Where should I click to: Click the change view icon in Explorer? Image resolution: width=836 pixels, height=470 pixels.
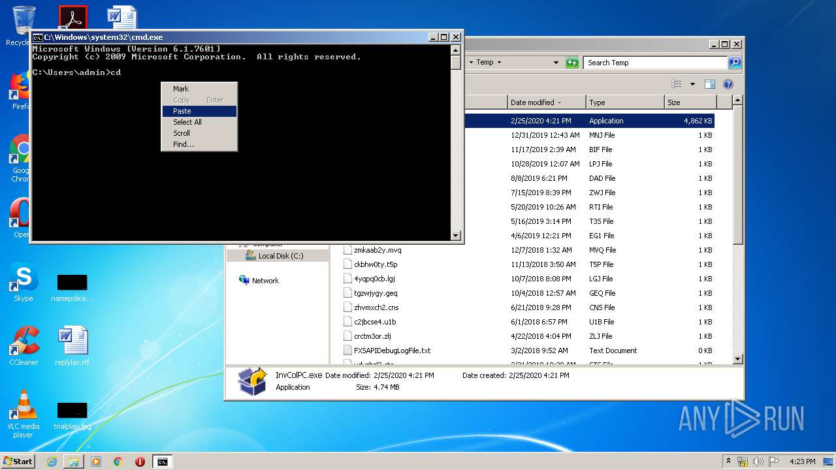[x=677, y=84]
